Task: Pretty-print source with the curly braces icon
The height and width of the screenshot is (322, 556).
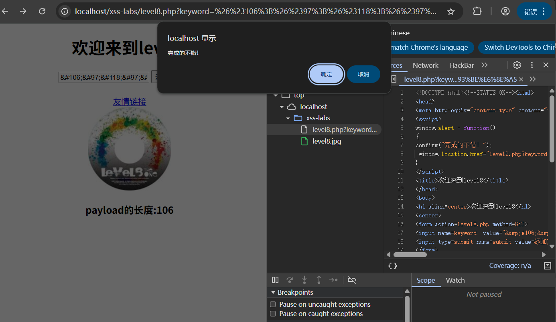Action: point(393,266)
